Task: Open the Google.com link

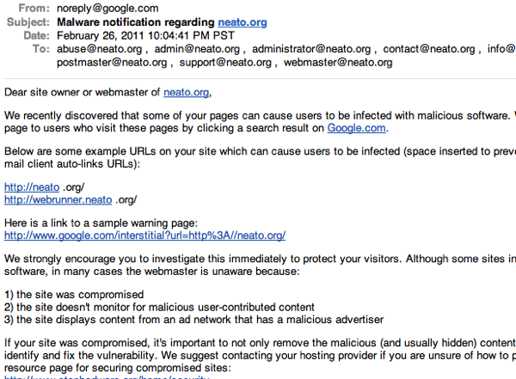Action: click(x=356, y=128)
